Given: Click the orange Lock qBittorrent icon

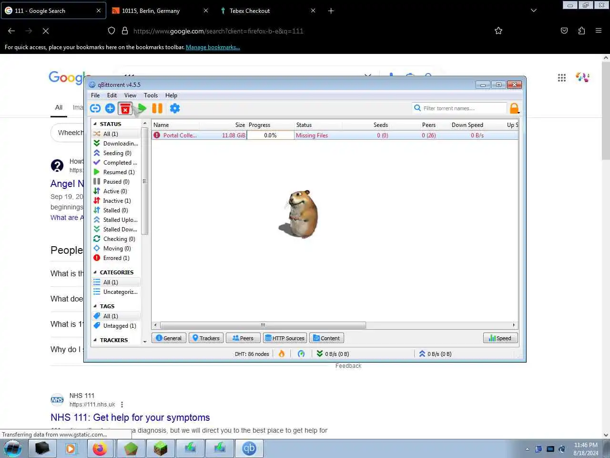Looking at the screenshot, I should coord(514,108).
